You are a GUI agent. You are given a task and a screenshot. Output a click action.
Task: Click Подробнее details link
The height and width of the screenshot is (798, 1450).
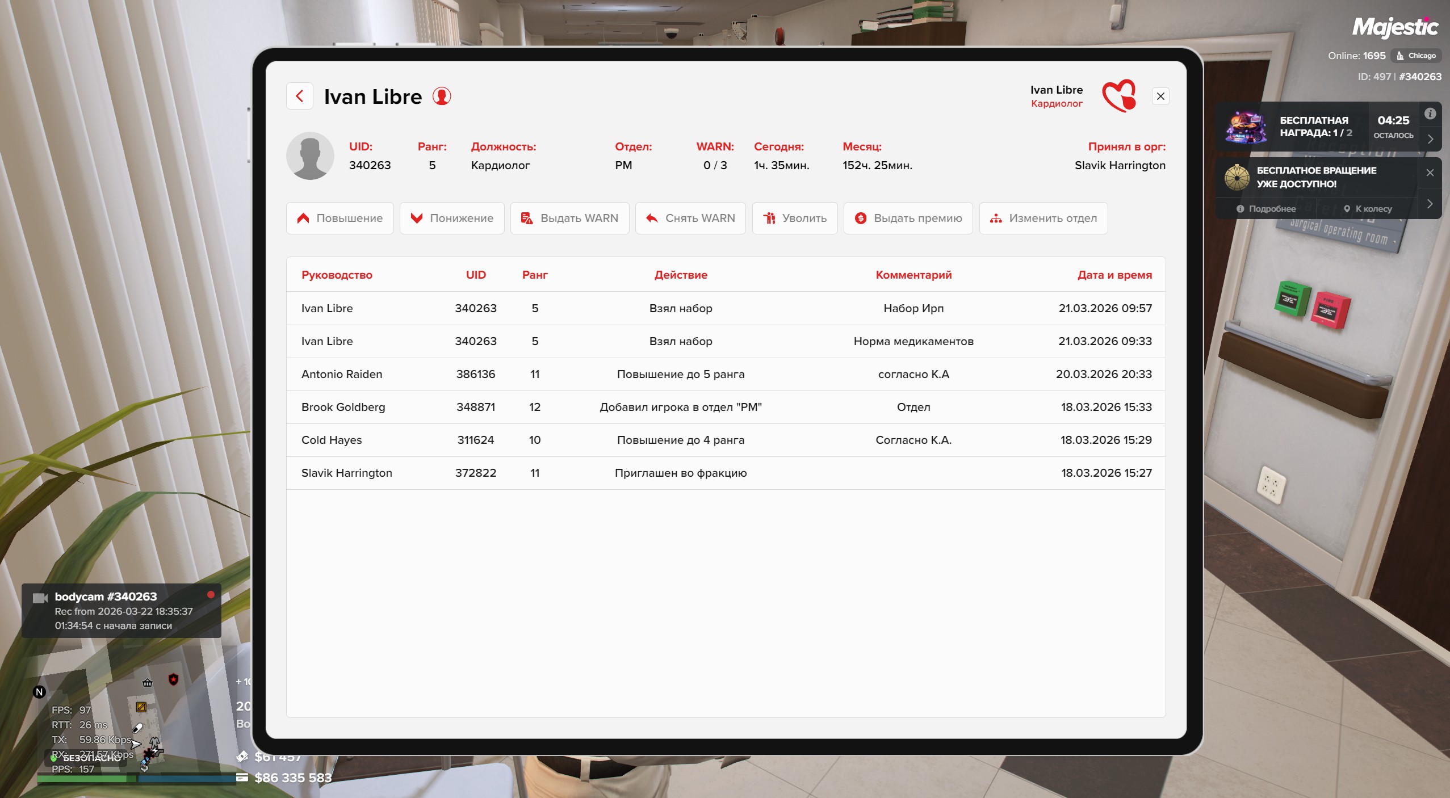click(x=1267, y=209)
